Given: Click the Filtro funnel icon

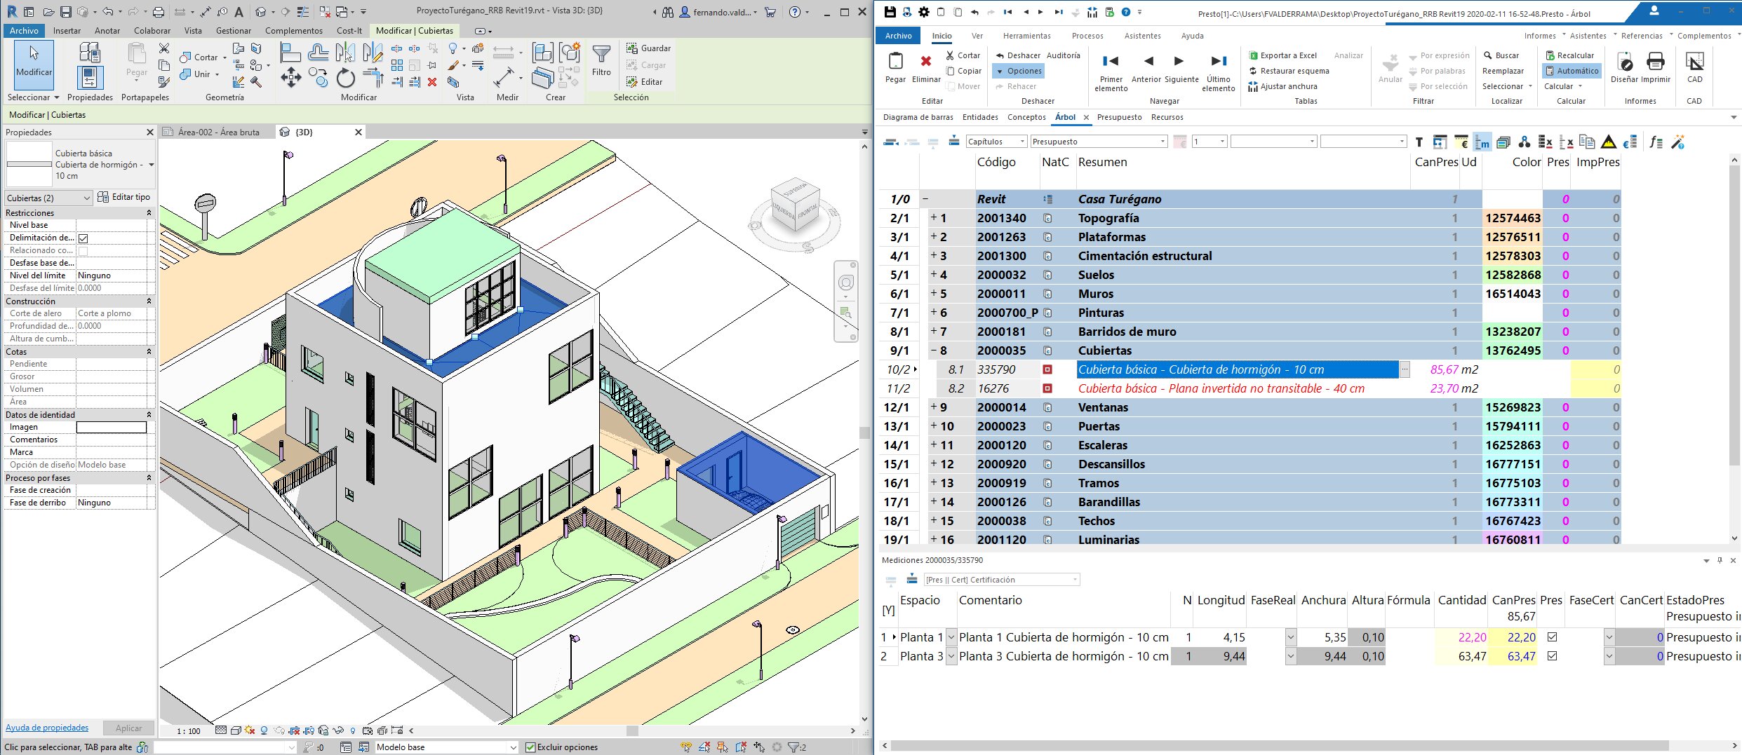Looking at the screenshot, I should coord(601,55).
